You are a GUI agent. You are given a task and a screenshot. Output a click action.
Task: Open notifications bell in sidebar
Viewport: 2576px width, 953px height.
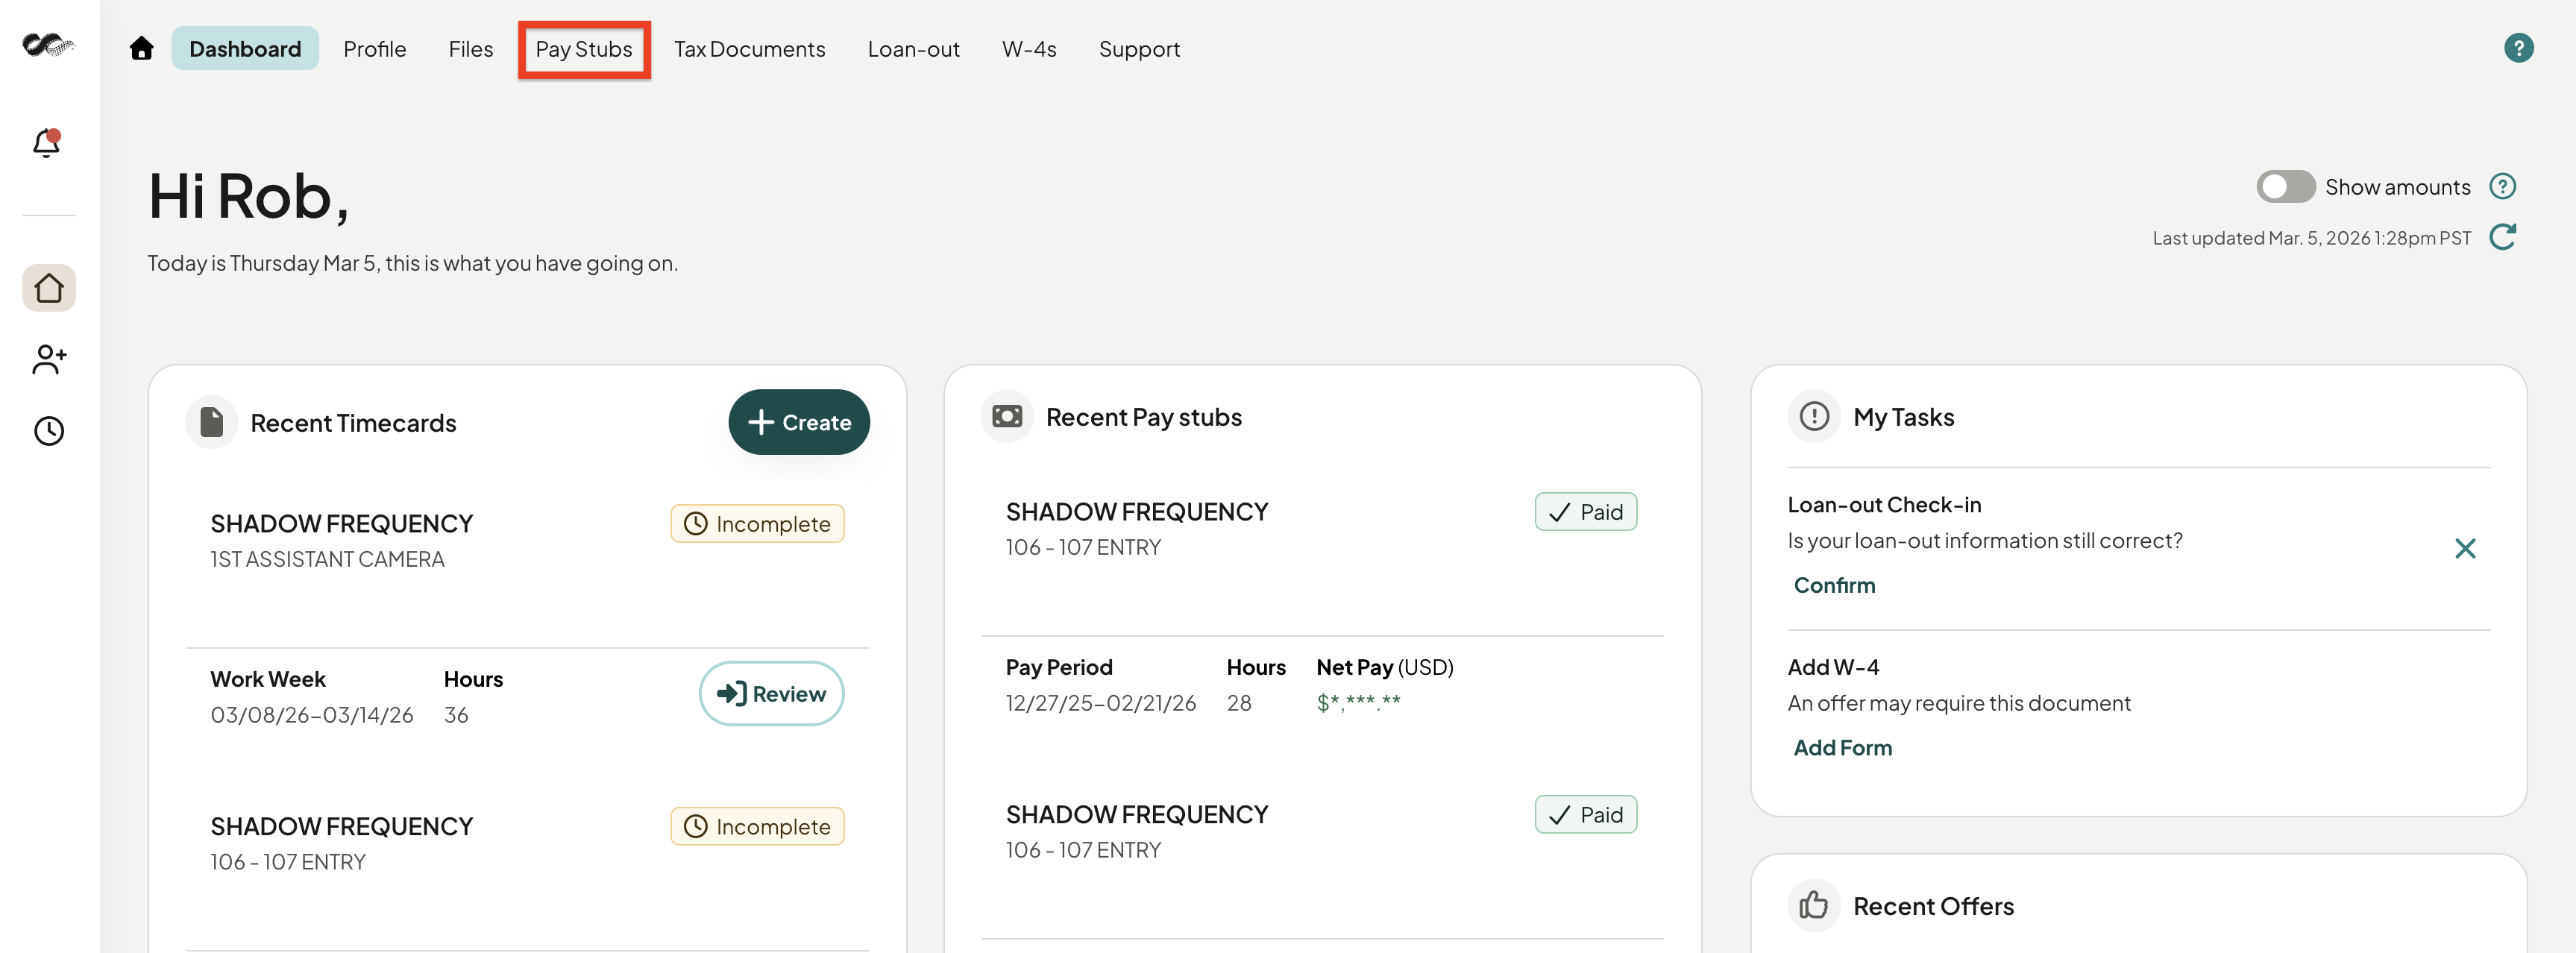coord(47,143)
